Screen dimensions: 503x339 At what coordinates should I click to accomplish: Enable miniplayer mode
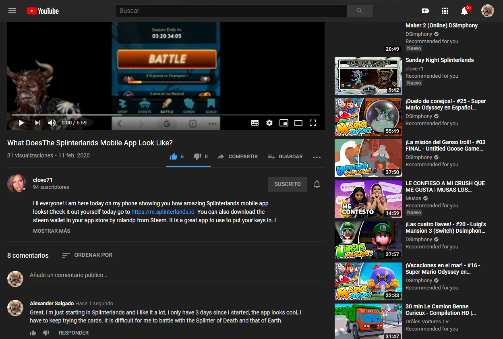coord(284,123)
